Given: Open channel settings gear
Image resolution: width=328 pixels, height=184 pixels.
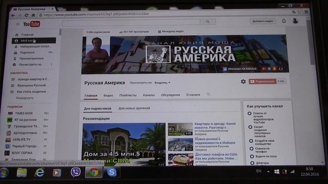Looking at the screenshot, I should (243, 81).
